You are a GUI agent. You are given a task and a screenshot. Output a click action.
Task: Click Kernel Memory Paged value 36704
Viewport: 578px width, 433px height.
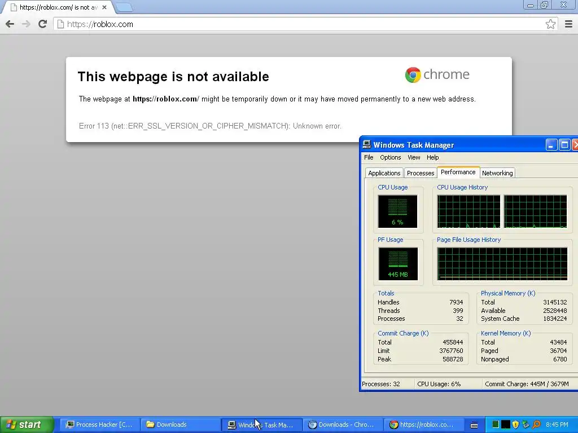click(x=558, y=351)
